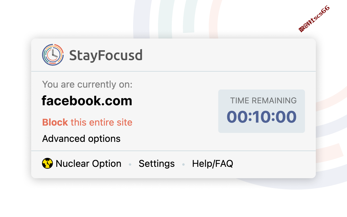The height and width of the screenshot is (217, 347).
Task: Block this entire site
Action: [x=87, y=122]
